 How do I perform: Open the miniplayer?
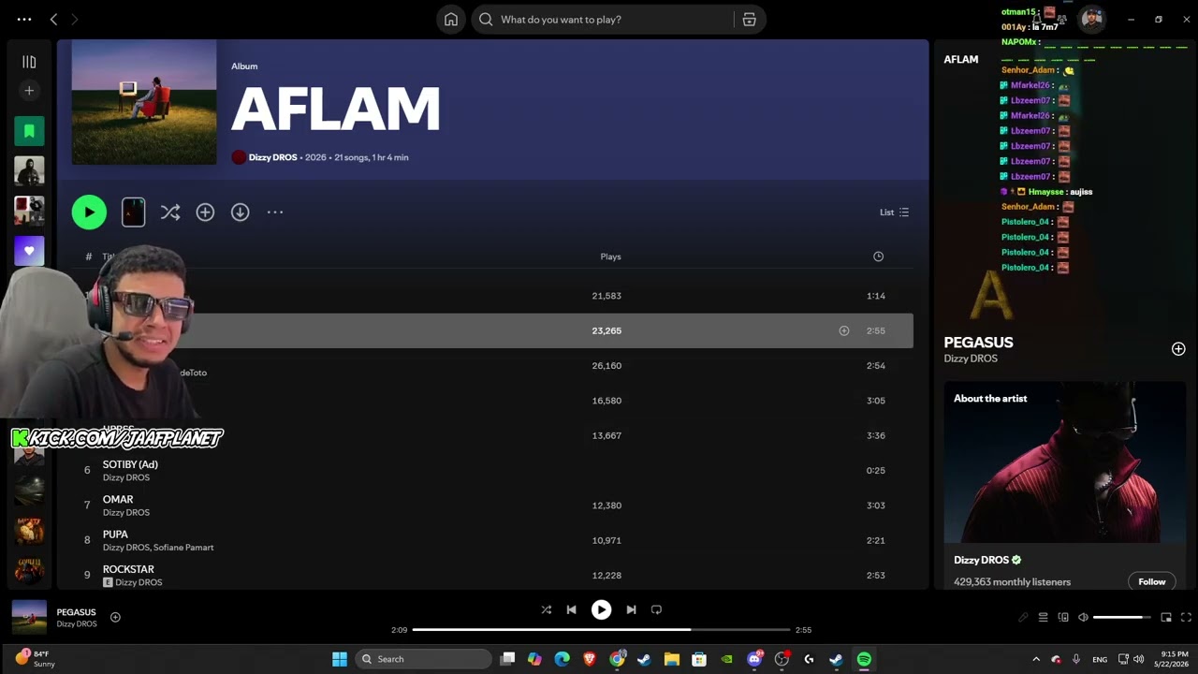click(x=1166, y=617)
